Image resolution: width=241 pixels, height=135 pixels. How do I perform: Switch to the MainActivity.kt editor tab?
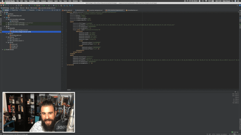80,10
